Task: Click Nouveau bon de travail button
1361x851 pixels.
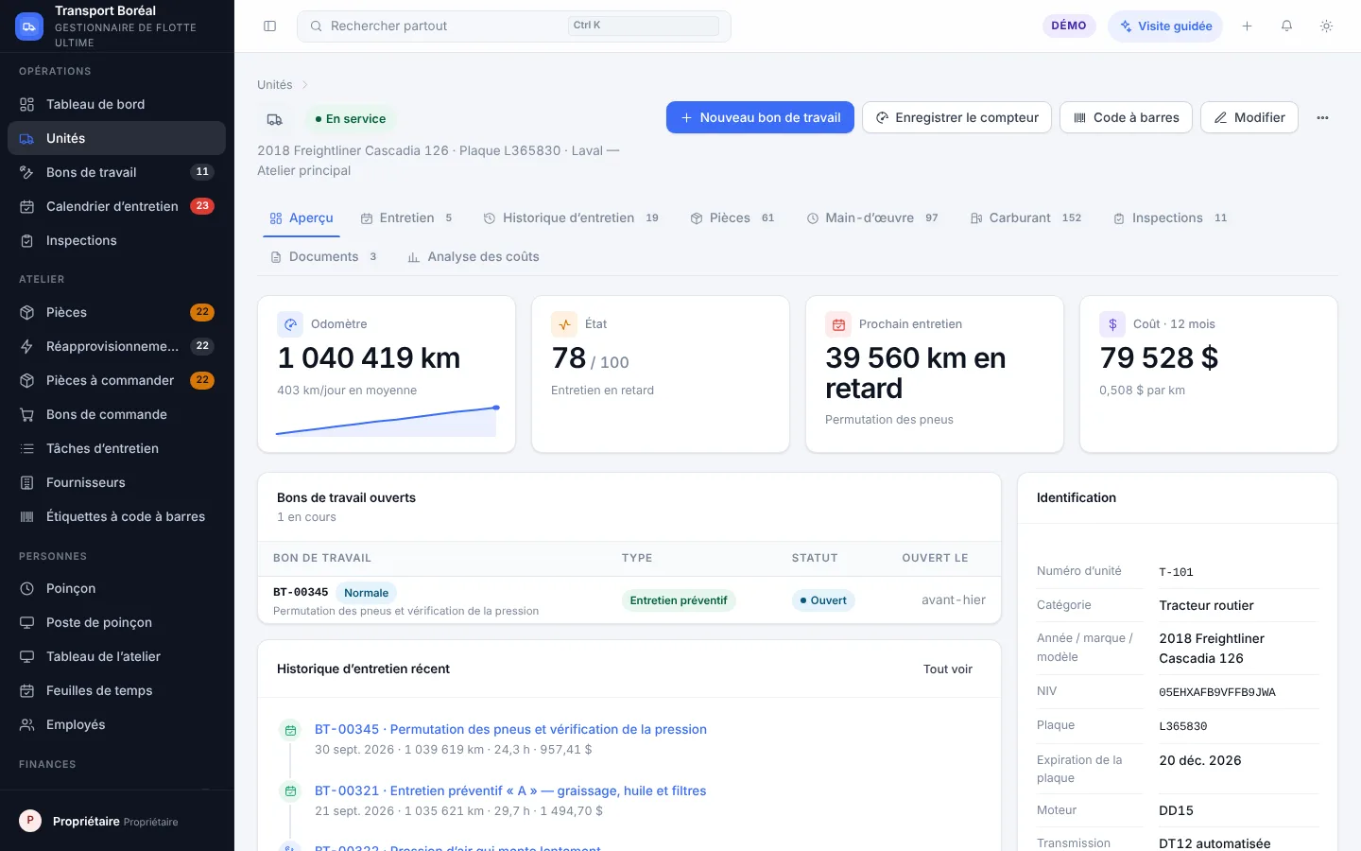Action: pyautogui.click(x=760, y=118)
